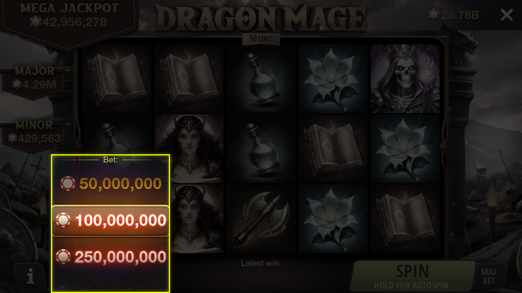Image resolution: width=522 pixels, height=293 pixels.
Task: Click the potion flask in top row
Action: click(261, 79)
